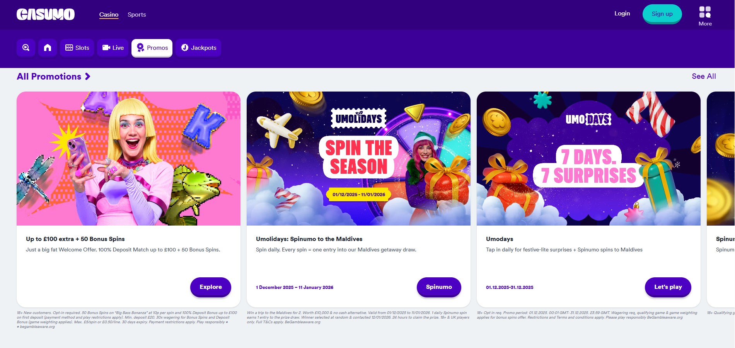This screenshot has width=735, height=348.
Task: Open the pink welcome offer banner image
Action: click(128, 158)
